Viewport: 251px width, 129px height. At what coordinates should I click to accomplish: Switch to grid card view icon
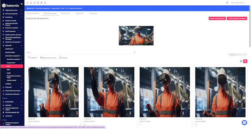[x=245, y=61]
